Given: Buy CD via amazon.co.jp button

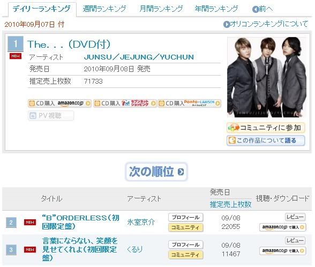Looking at the screenshot, I should pyautogui.click(x=59, y=103).
